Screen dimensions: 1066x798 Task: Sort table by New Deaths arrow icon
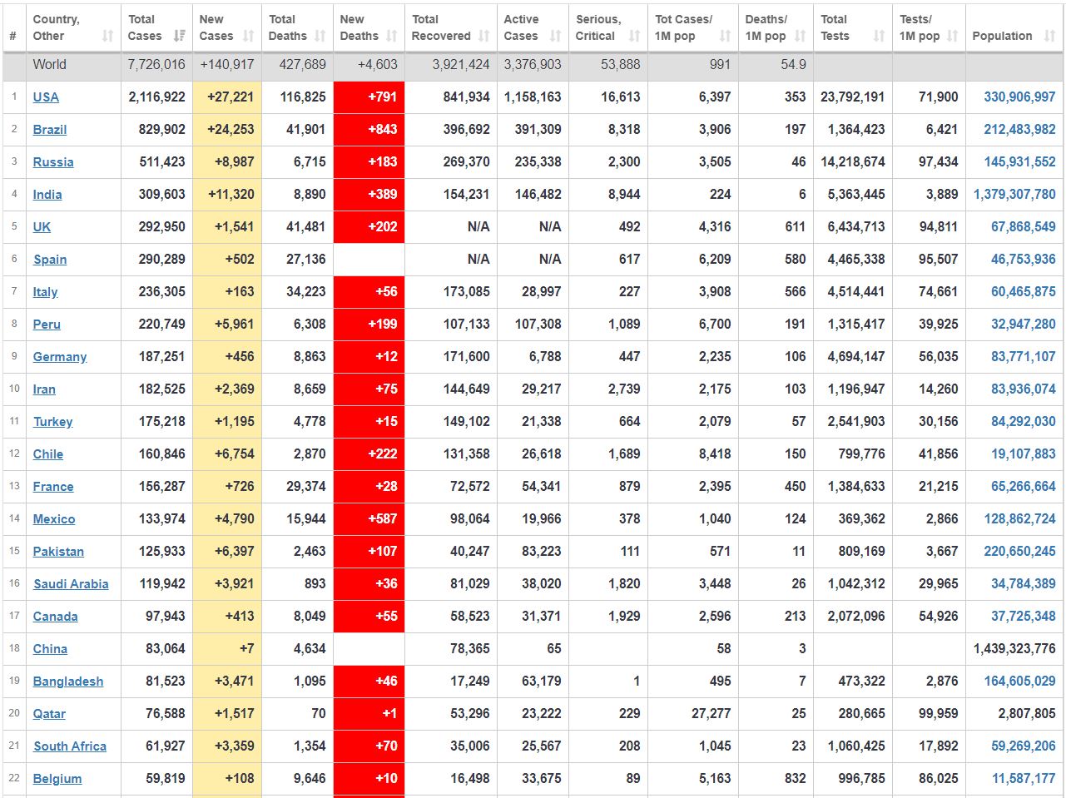pos(392,36)
